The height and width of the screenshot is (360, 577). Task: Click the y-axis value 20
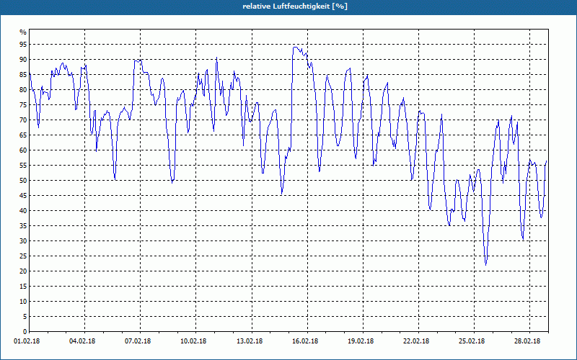click(23, 271)
